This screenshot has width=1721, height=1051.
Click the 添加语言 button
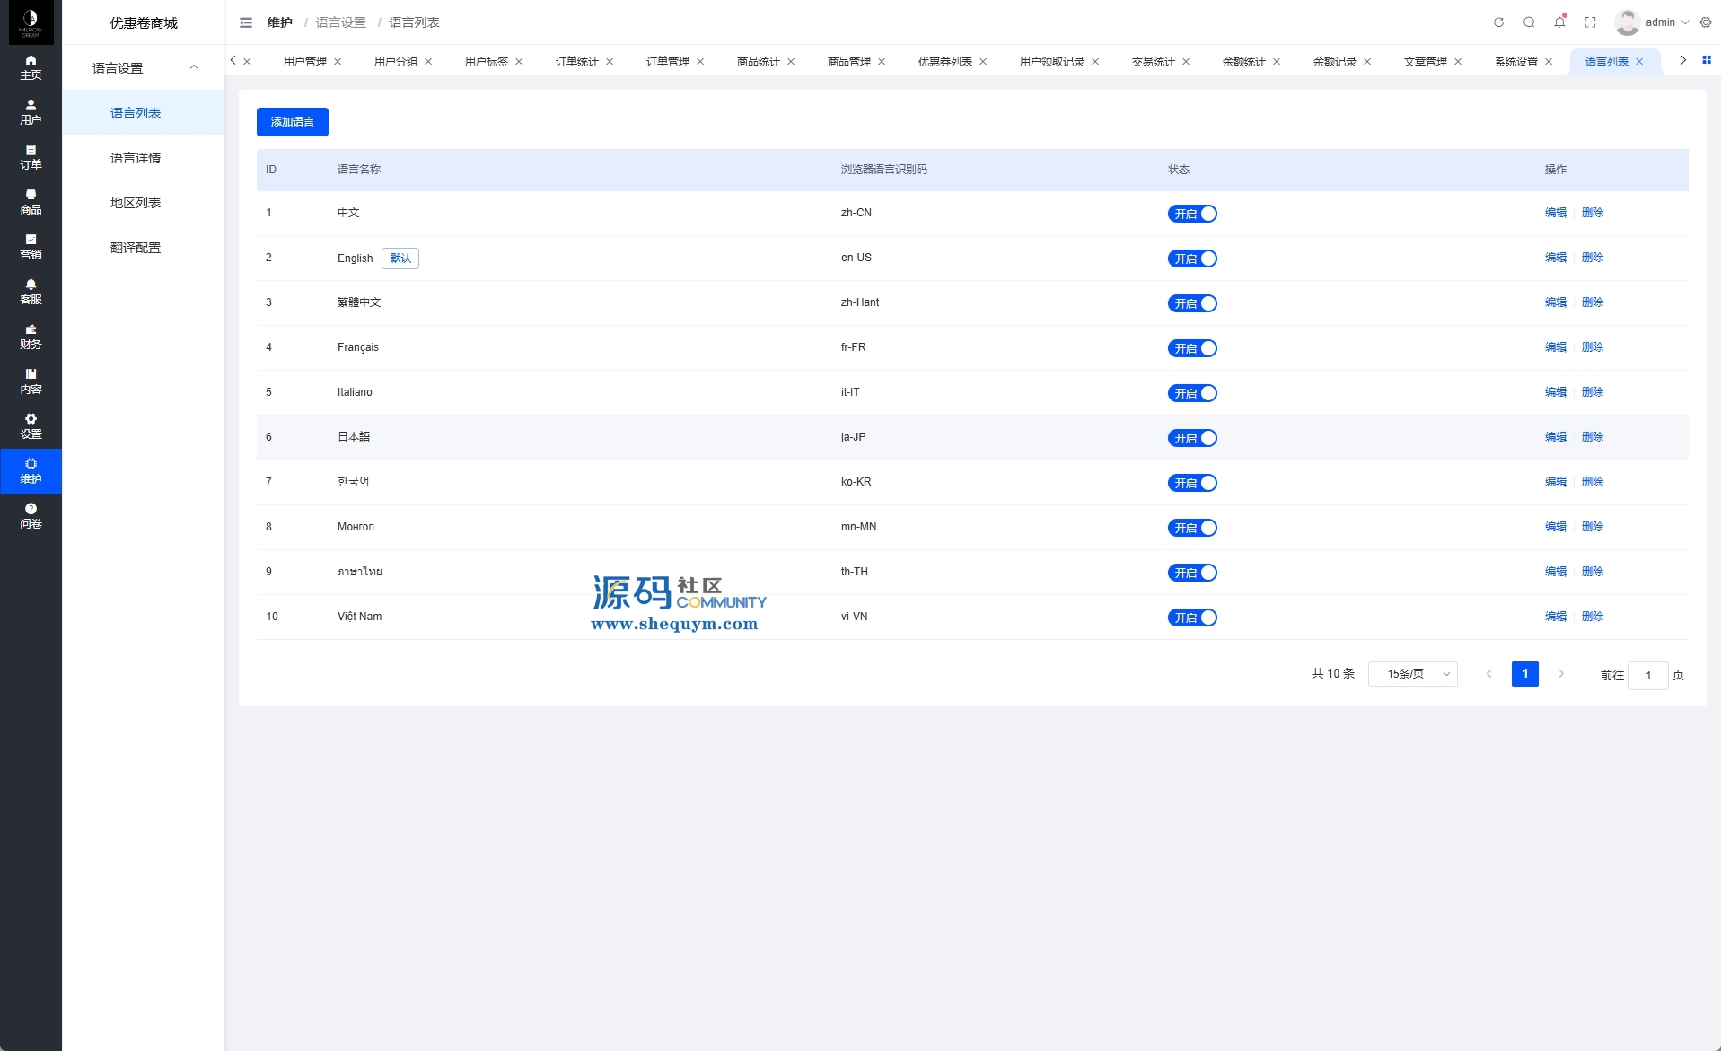tap(293, 122)
